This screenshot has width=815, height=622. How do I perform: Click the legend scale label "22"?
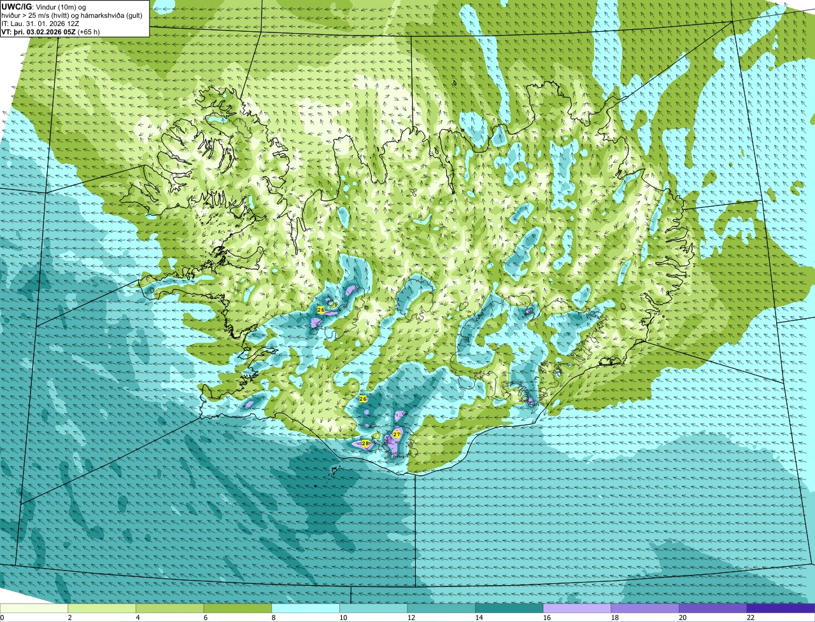coord(751,618)
